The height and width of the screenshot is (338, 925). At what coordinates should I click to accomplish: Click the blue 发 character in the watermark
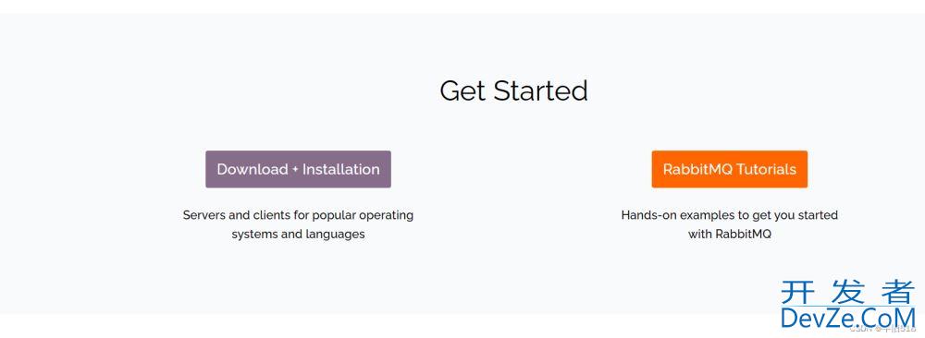(x=847, y=292)
